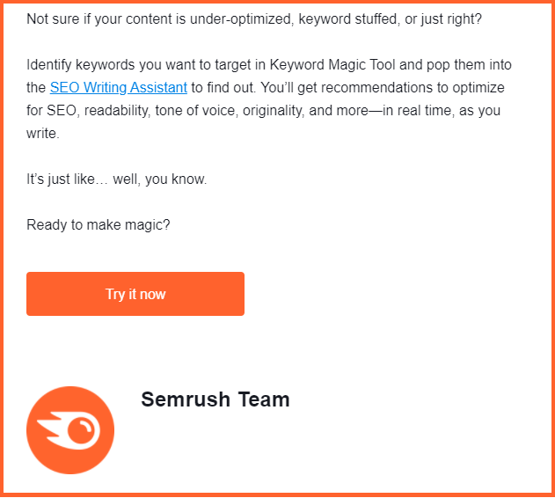Click the word Team in the signature

tap(264, 399)
